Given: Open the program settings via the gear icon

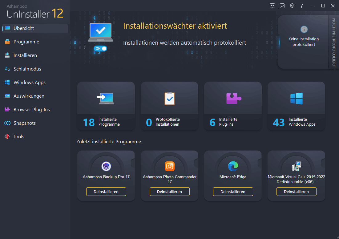Looking at the screenshot, I should click(x=292, y=6).
